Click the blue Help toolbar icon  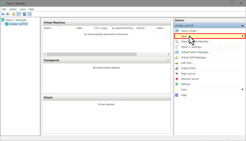point(25,14)
